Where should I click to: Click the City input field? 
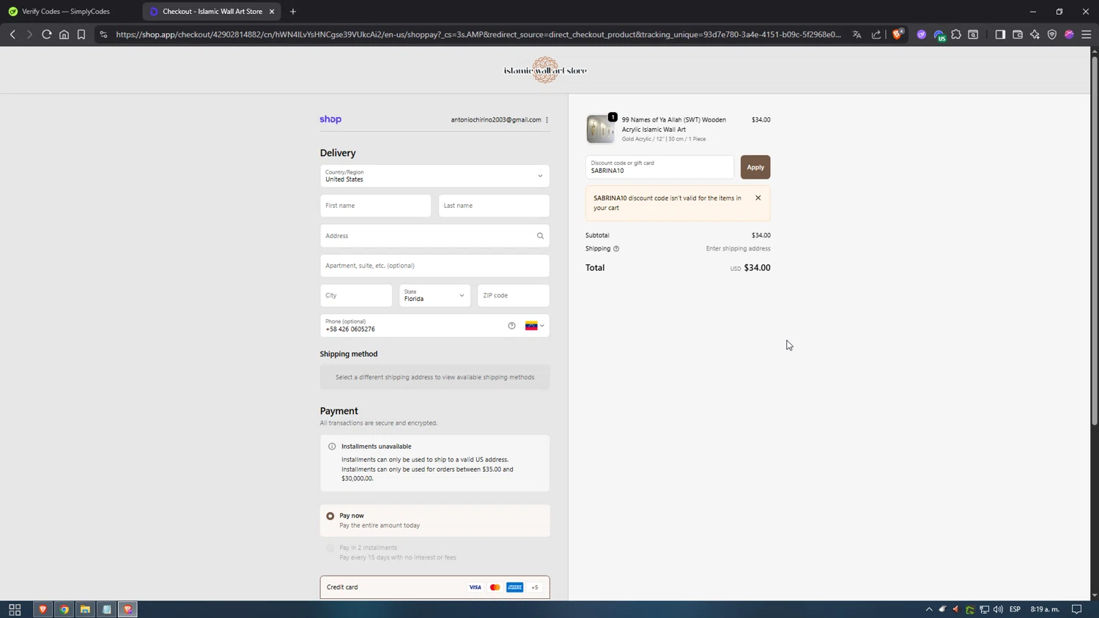[356, 296]
